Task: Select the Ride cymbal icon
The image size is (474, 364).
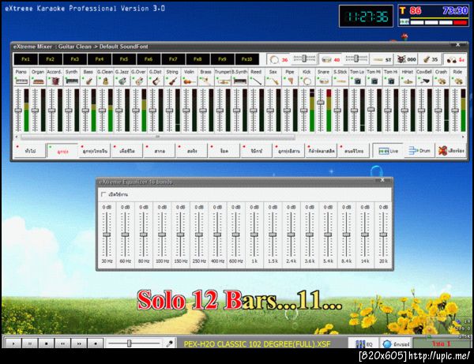Action: 458,81
